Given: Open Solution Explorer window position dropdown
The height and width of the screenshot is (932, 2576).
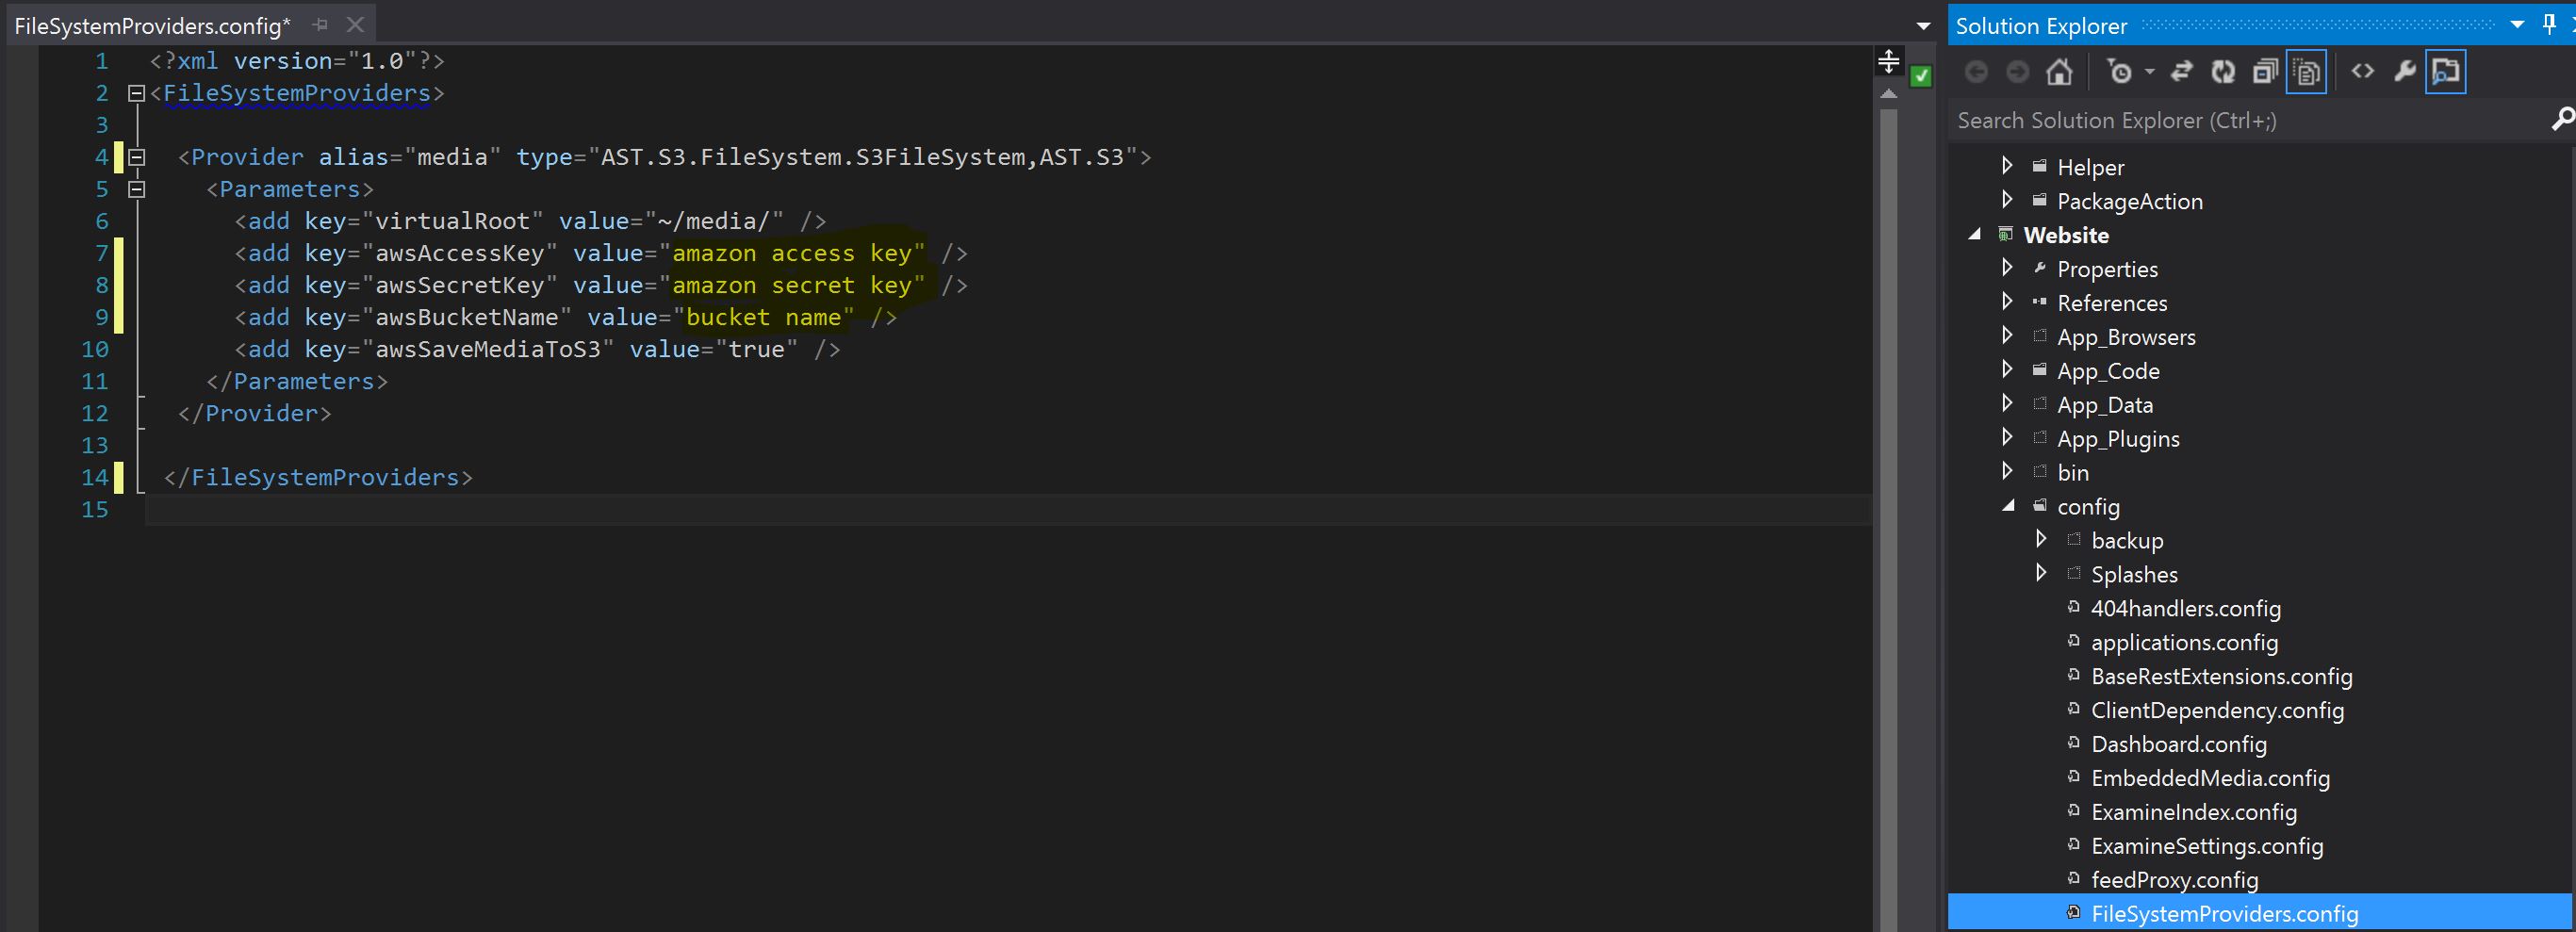Looking at the screenshot, I should (2517, 25).
